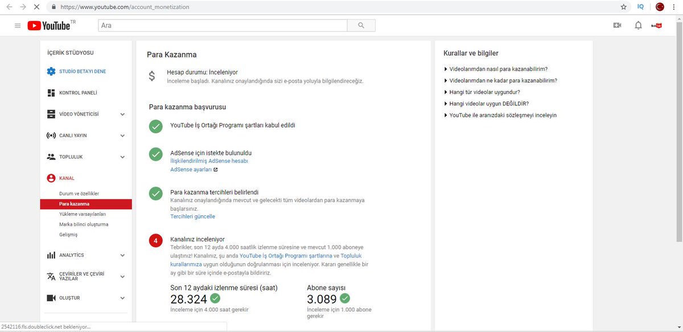Screen dimensions: 683x332
Task: Open AdSense ayarları link
Action: coord(191,170)
